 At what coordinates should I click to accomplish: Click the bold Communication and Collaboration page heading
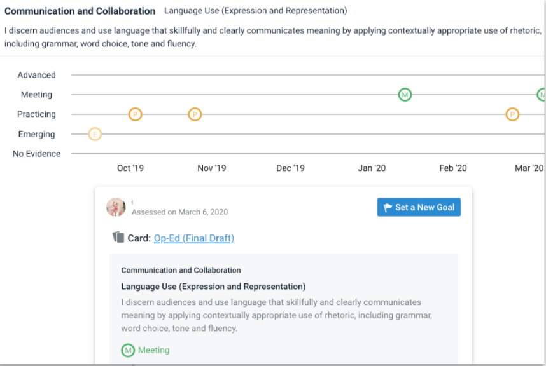[80, 11]
